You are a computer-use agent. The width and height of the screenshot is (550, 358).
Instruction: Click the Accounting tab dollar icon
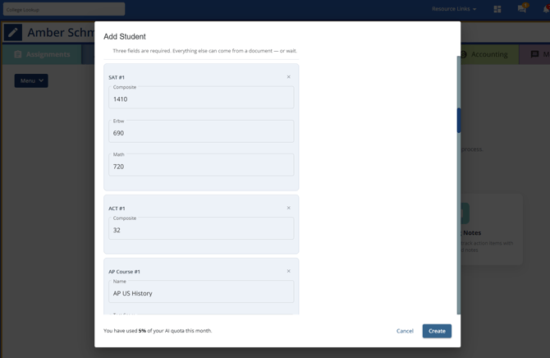point(463,54)
